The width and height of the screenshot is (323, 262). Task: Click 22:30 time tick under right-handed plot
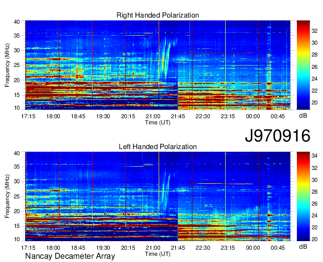[x=203, y=116]
